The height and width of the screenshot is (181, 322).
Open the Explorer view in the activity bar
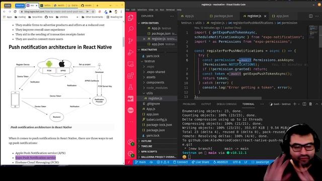(131, 18)
